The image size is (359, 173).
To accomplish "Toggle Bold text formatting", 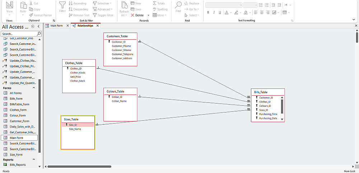I will [208, 12].
